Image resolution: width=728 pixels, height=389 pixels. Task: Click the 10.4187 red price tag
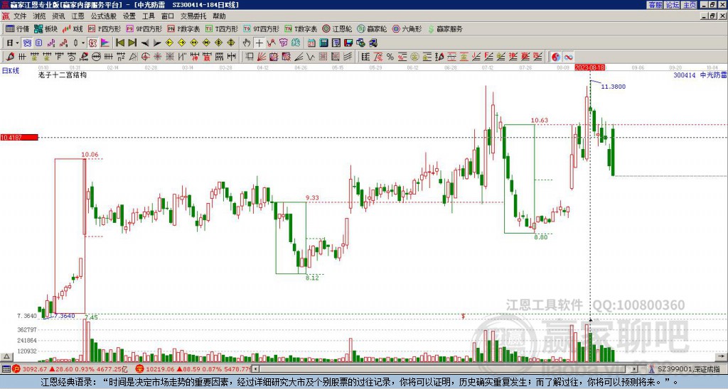click(19, 138)
